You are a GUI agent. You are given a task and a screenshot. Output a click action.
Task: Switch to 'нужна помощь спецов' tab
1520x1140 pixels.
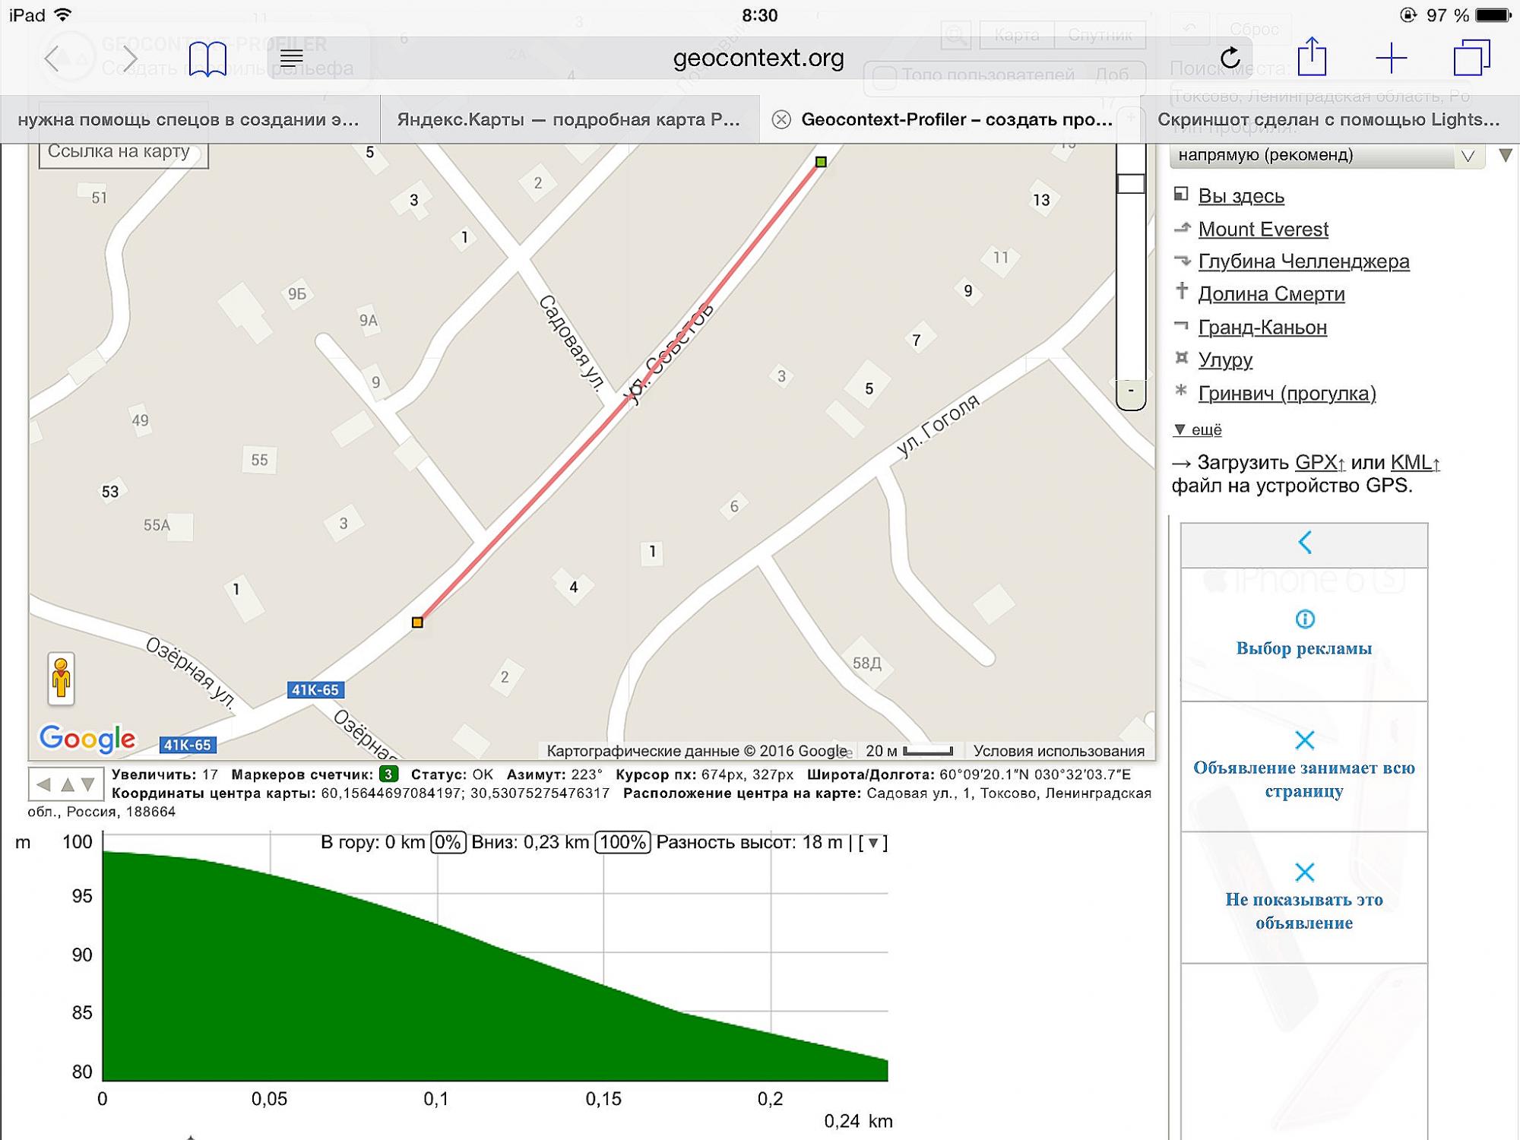click(188, 119)
